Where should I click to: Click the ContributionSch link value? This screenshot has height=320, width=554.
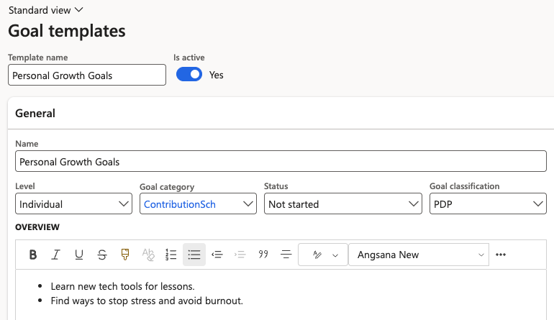(x=179, y=204)
